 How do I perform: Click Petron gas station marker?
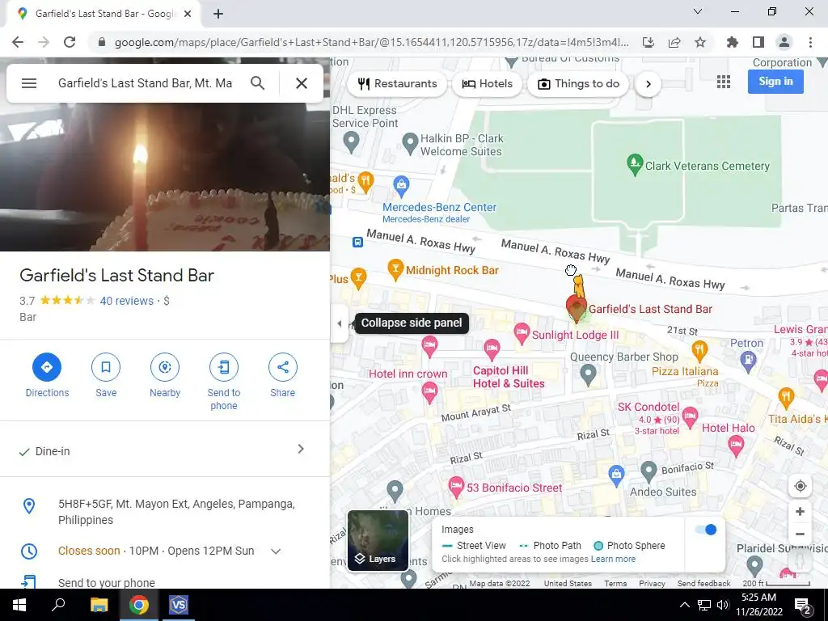747,360
